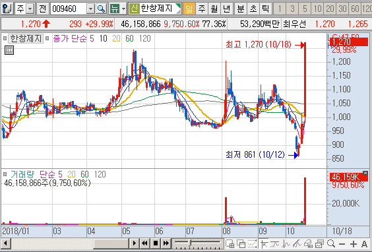372x252 pixels.
Task: Click the stop square button
Action: 156,243
